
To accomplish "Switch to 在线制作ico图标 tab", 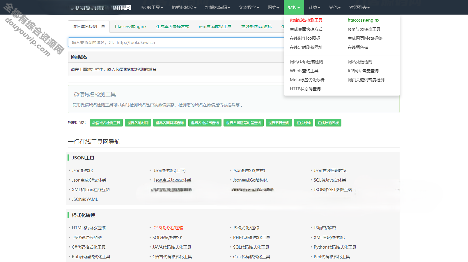I will [256, 27].
